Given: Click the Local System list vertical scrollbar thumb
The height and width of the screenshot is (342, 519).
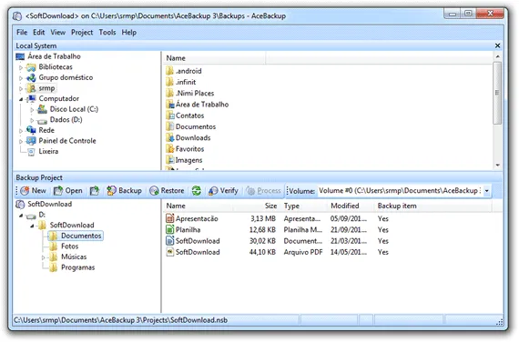Looking at the screenshot, I should pos(497,93).
